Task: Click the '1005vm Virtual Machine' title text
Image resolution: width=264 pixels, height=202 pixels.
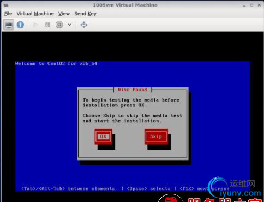Action: pos(125,5)
